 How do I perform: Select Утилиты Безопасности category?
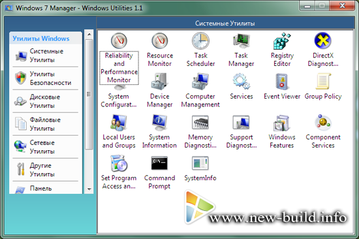[x=45, y=78]
